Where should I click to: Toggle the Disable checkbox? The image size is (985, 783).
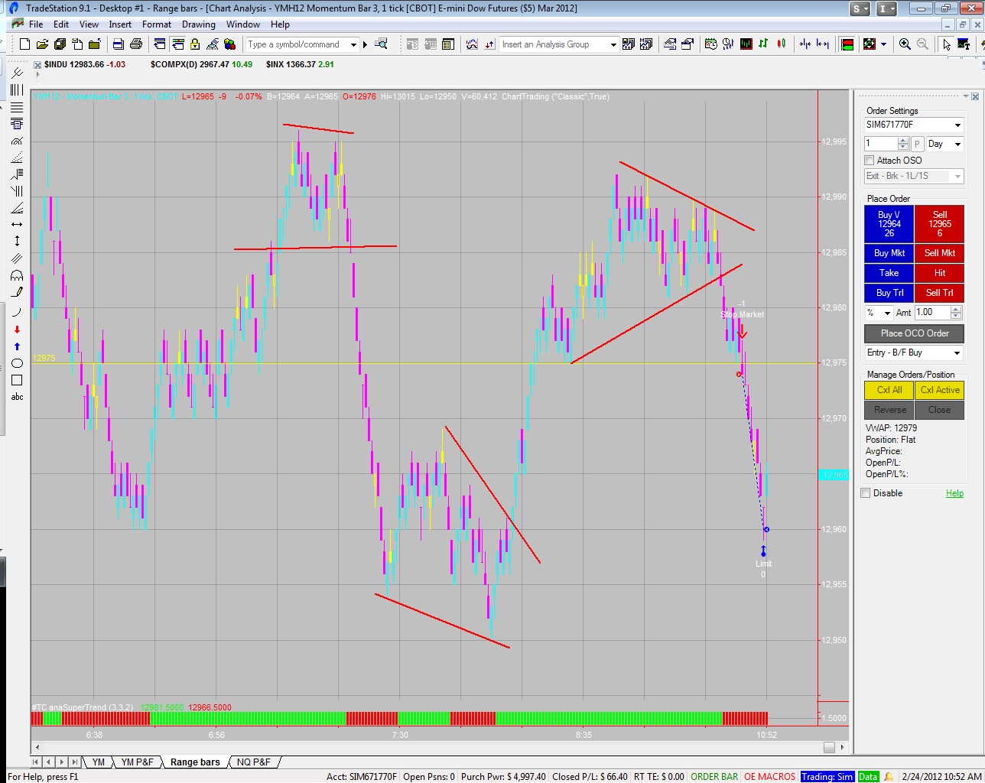tap(866, 493)
